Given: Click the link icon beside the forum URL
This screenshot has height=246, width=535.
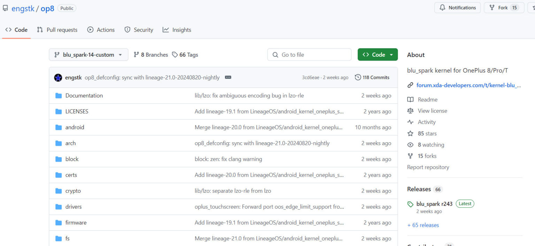Looking at the screenshot, I should [411, 85].
